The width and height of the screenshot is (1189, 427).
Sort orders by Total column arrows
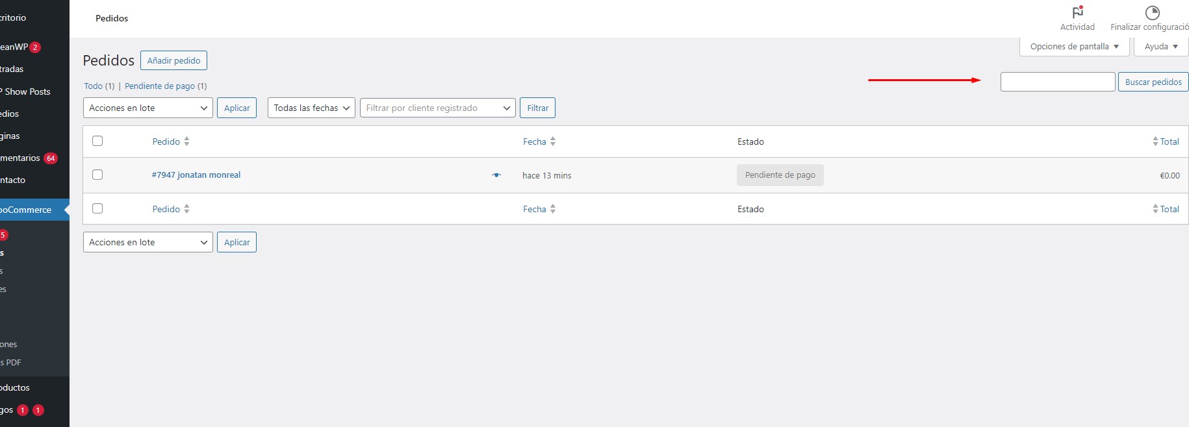tap(1155, 141)
